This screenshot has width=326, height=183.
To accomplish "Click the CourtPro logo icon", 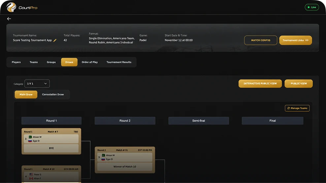I will click(x=11, y=7).
